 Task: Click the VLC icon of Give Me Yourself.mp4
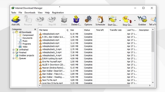point(40,62)
